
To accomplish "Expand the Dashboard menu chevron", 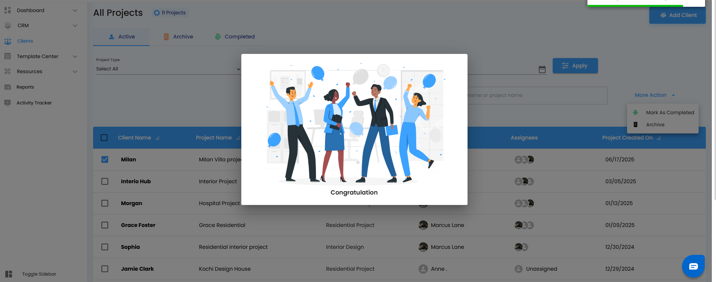I will 75,11.
